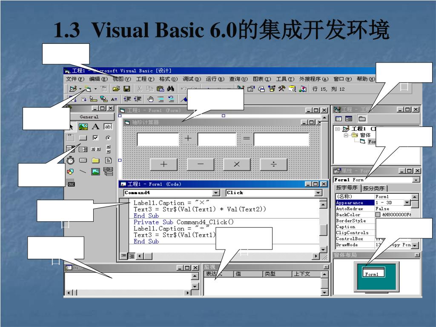Toggle Folders in the project explorer toolbar
Screen dimensions: 436x327
tap(362, 119)
